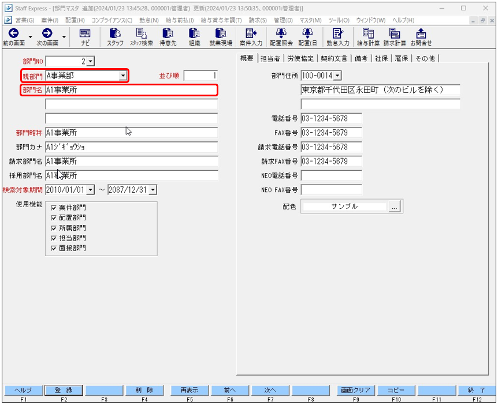Open the ナビ navigation icon
Image resolution: width=498 pixels, height=405 pixels.
point(85,33)
